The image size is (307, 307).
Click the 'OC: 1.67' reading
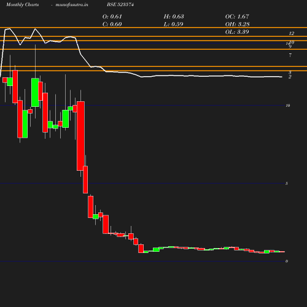pyautogui.click(x=237, y=17)
